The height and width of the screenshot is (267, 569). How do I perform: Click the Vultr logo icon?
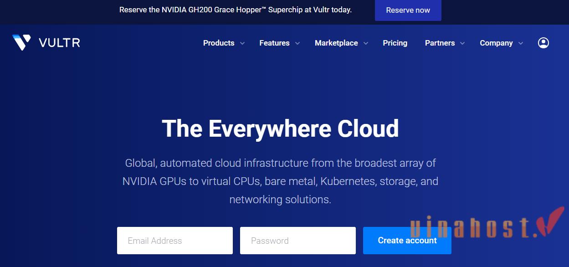pyautogui.click(x=21, y=42)
